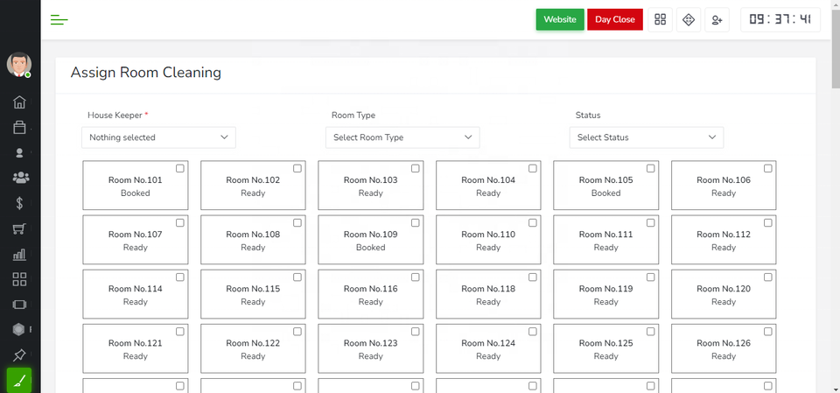Open the House Keeper dropdown

click(158, 137)
